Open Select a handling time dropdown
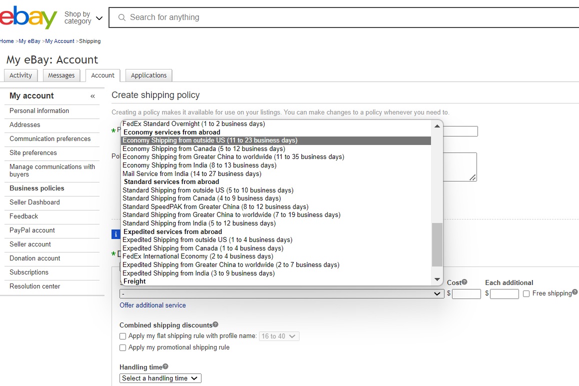This screenshot has width=579, height=386. 160,378
